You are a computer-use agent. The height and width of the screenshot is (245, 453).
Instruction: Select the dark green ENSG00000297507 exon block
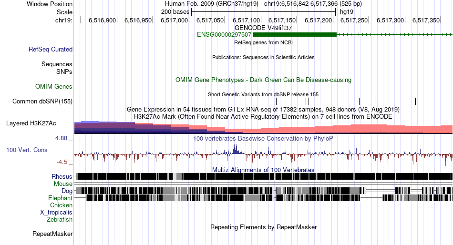pyautogui.click(x=295, y=35)
